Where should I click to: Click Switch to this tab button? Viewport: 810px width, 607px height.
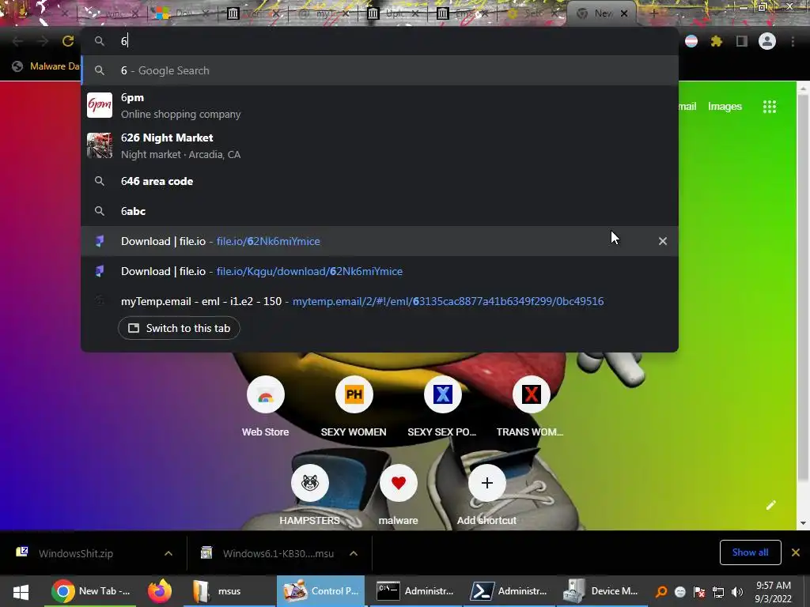179,328
